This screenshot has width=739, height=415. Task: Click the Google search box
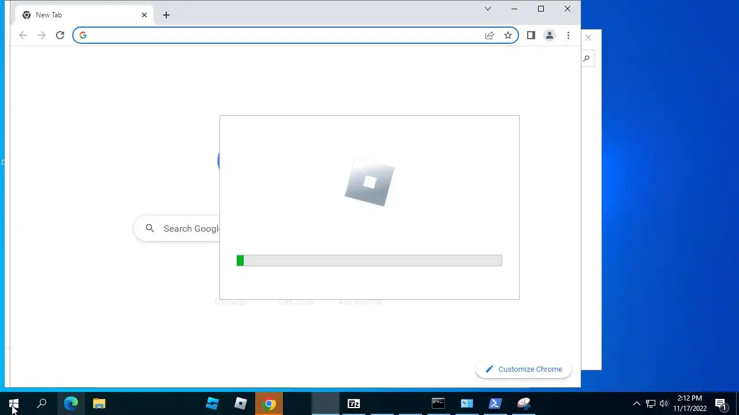pos(177,229)
